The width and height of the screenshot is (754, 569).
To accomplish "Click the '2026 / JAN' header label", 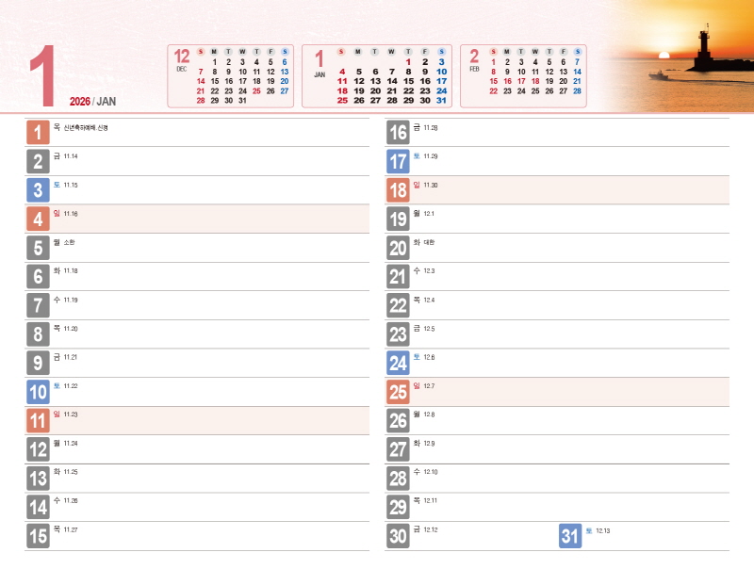I will (x=92, y=102).
